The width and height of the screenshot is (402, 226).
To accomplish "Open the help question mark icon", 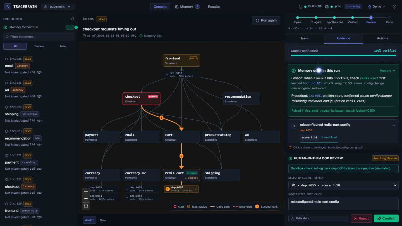I will pyautogui.click(x=394, y=7).
